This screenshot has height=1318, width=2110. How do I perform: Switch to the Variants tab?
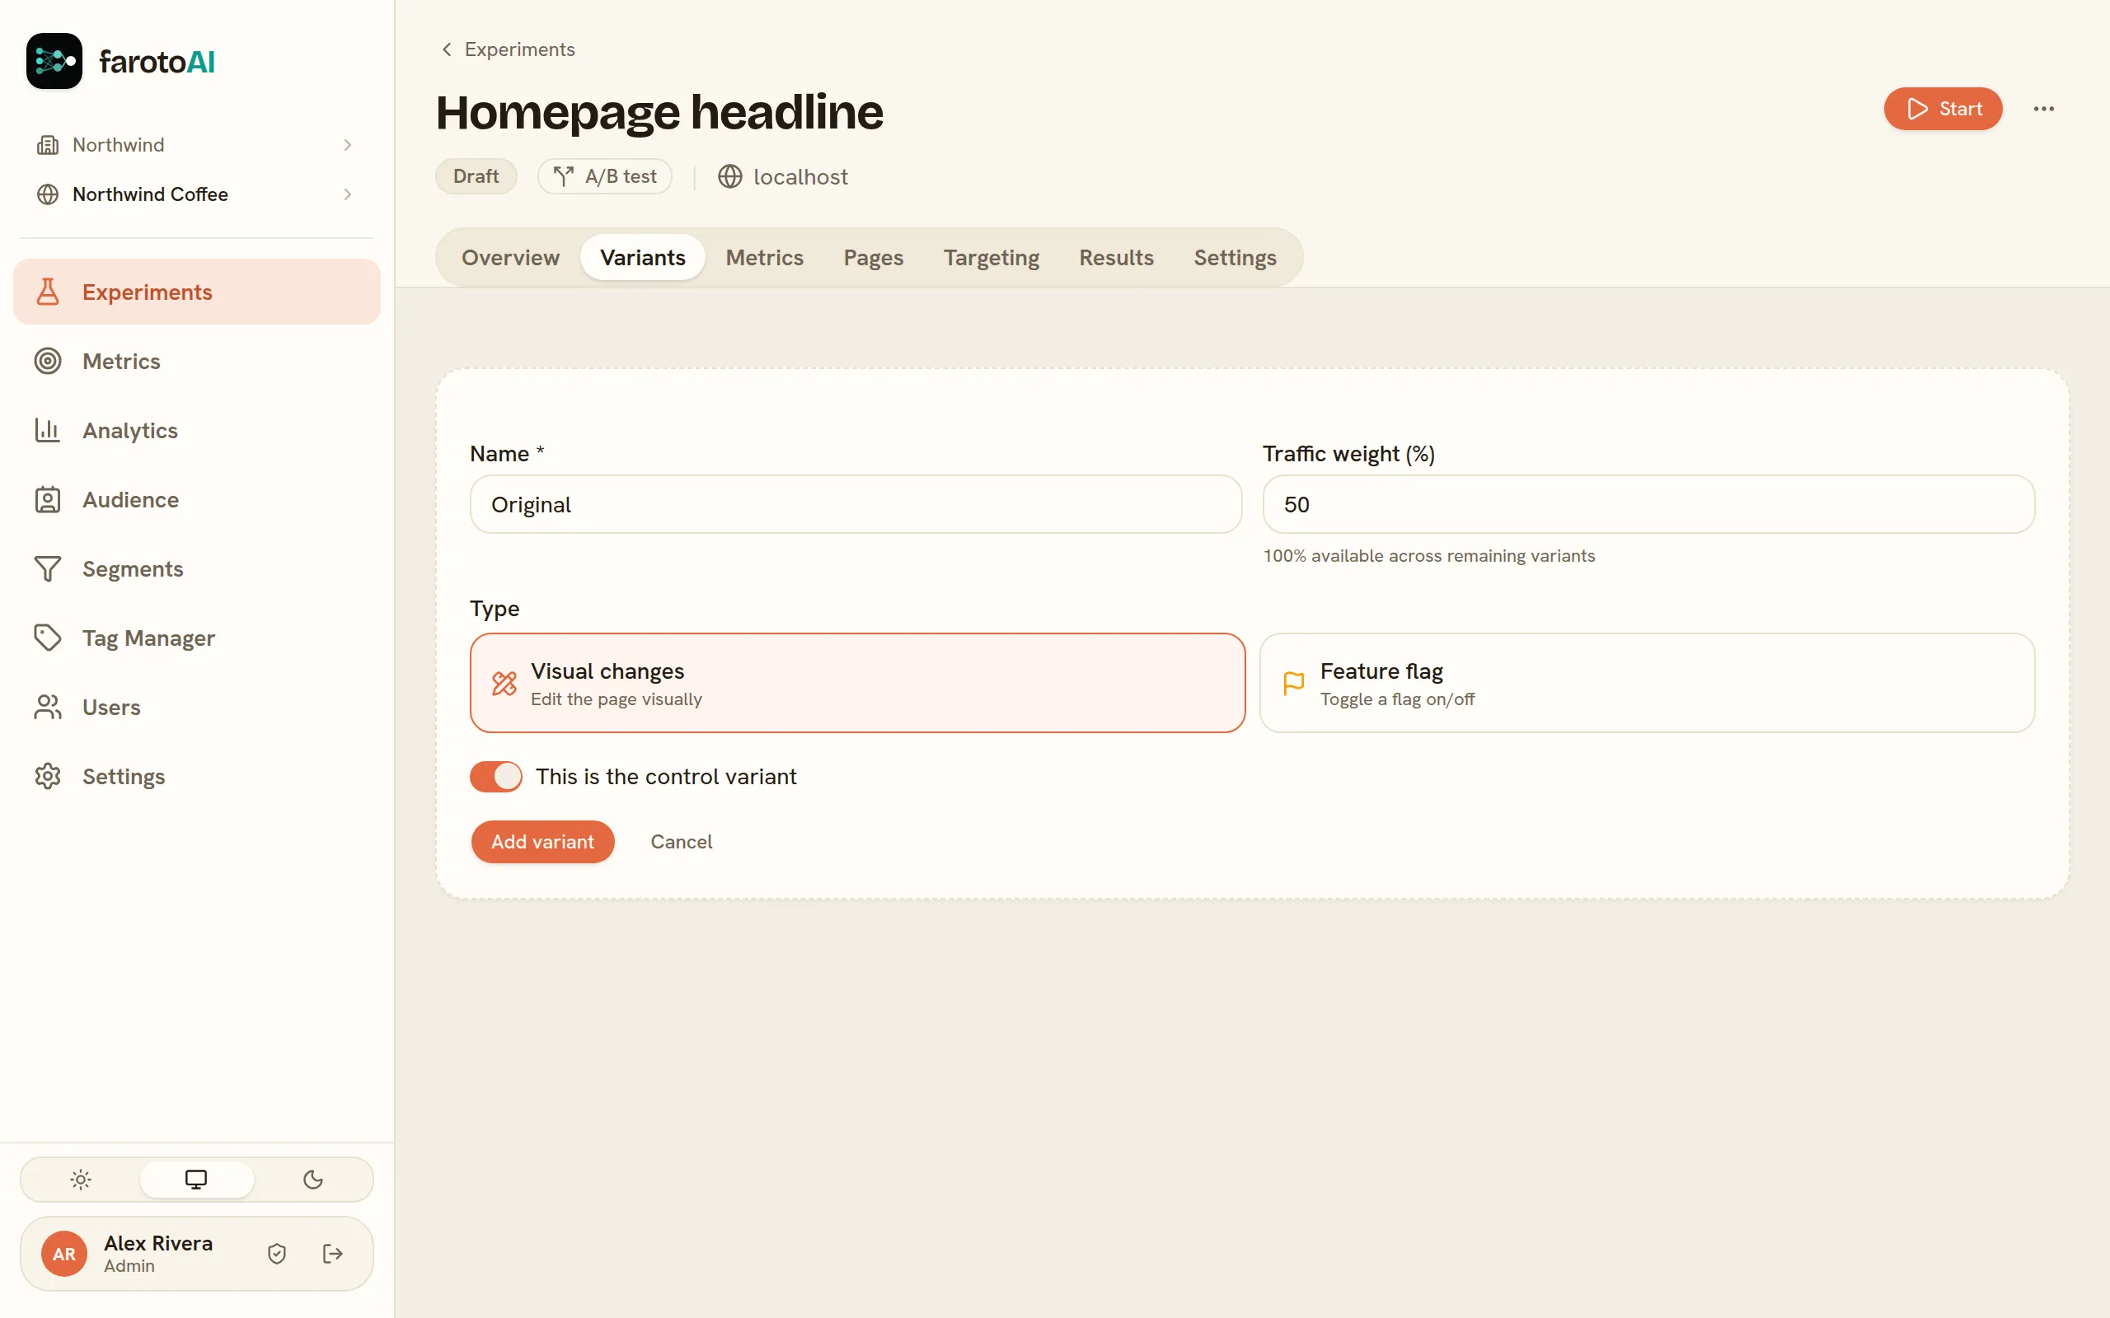(x=643, y=257)
